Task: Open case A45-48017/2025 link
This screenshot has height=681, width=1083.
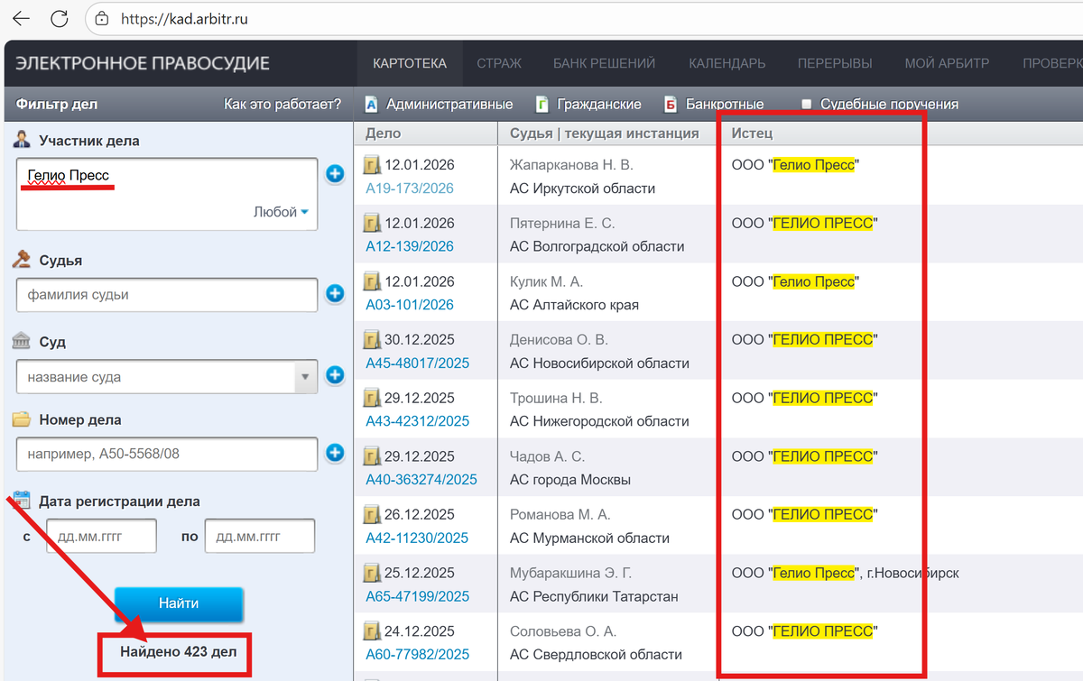Action: coord(418,364)
